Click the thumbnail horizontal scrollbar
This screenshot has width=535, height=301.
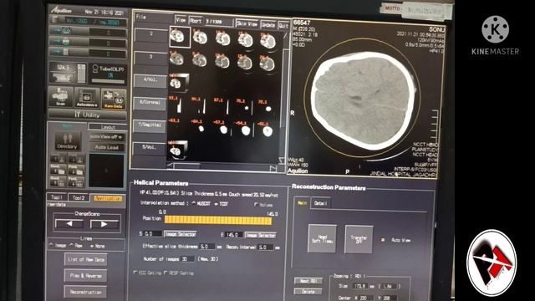tap(222, 167)
